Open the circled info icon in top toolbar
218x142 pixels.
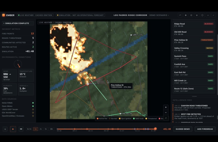[202, 15]
